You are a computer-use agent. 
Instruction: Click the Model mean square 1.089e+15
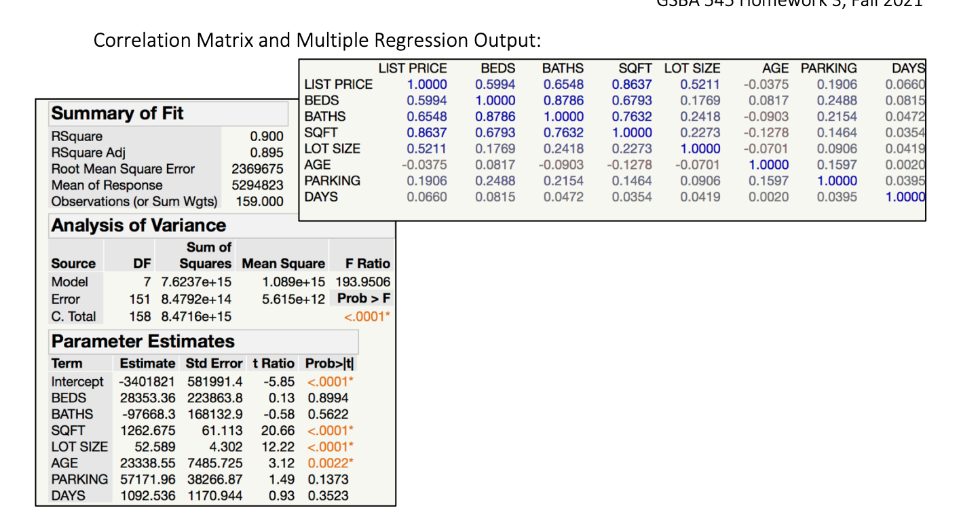coord(294,282)
